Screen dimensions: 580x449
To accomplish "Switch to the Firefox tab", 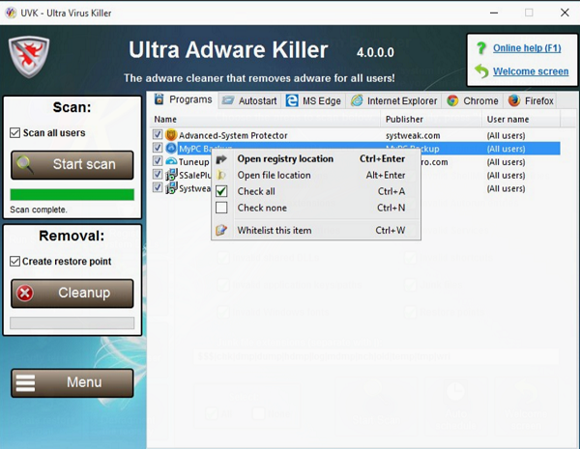I will coord(530,100).
